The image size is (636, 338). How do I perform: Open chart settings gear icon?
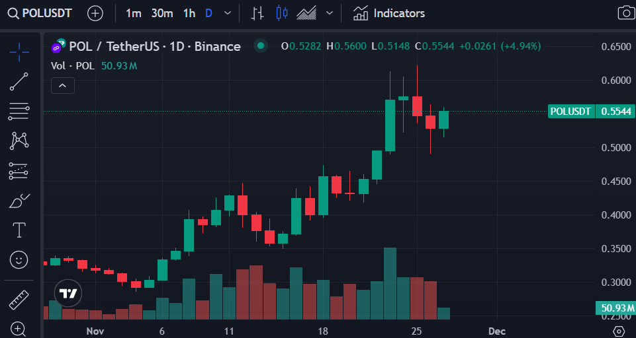coord(619,331)
